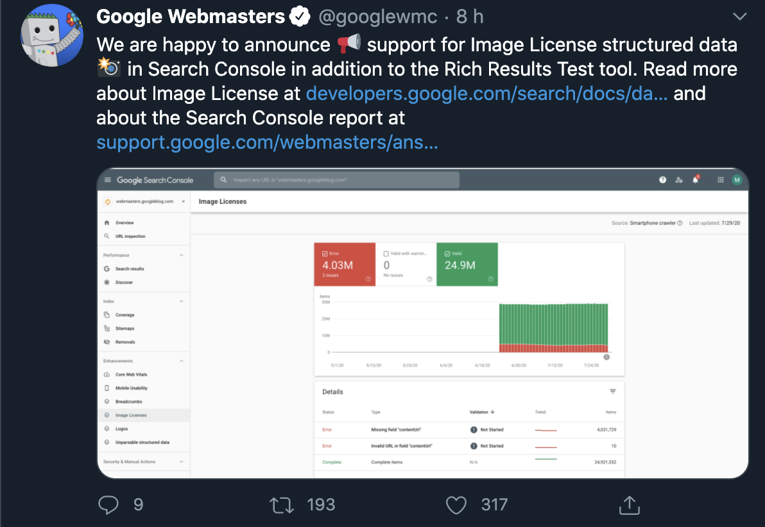
Task: Open the share tweet icon
Action: pyautogui.click(x=630, y=505)
